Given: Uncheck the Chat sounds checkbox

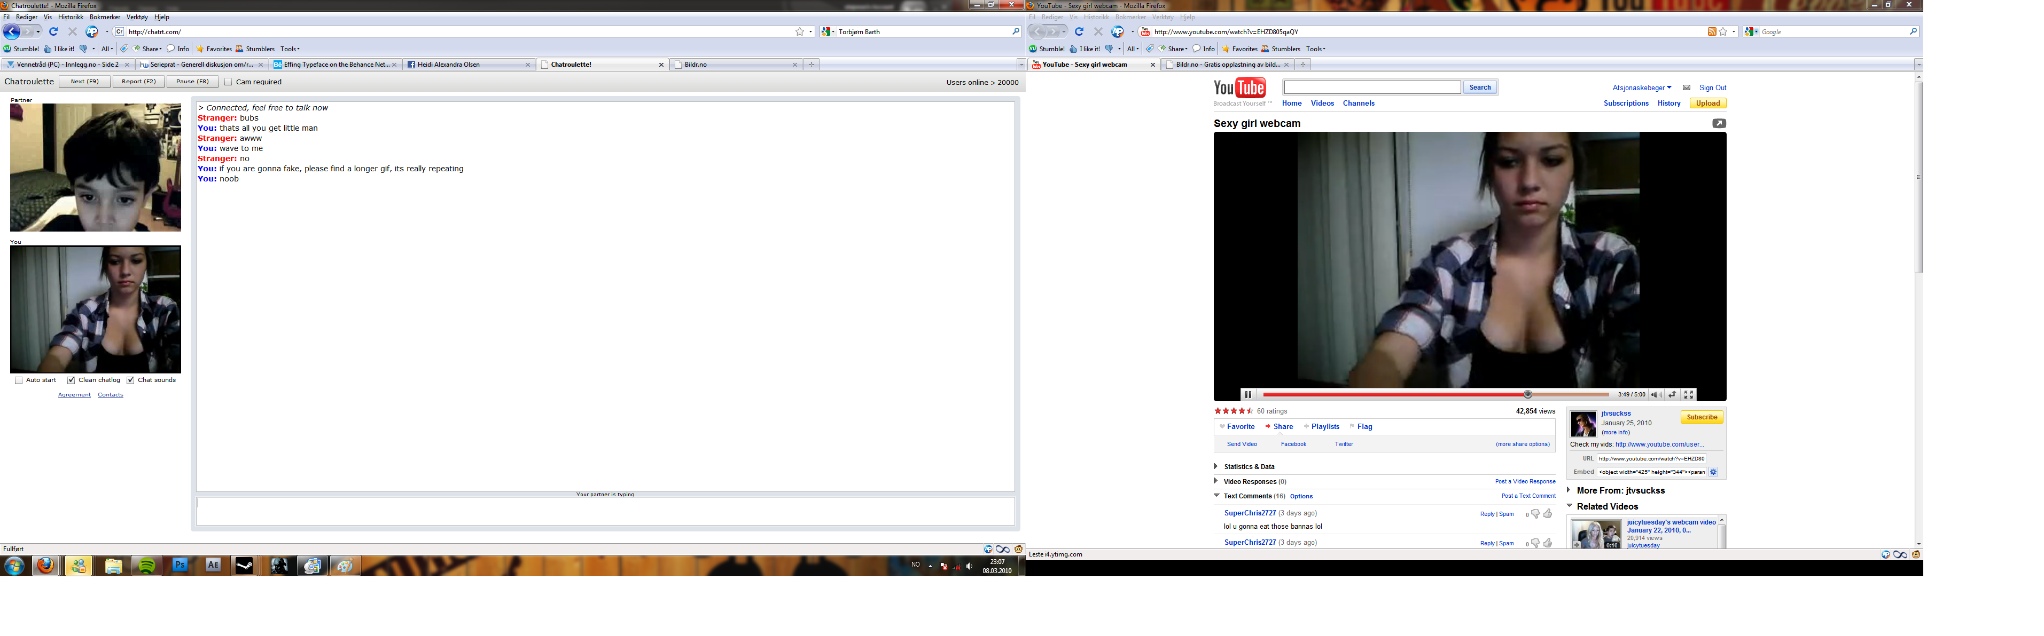Looking at the screenshot, I should click(130, 380).
